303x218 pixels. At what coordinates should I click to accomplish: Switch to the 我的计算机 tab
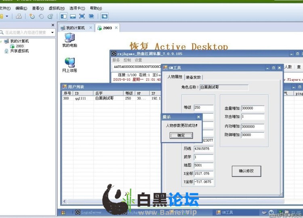click(x=76, y=28)
